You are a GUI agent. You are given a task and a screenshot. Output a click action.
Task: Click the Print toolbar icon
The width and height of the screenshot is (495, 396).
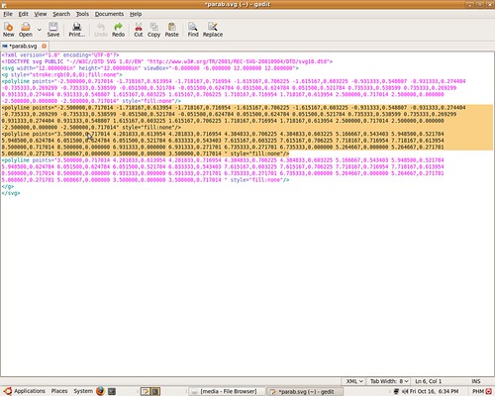pyautogui.click(x=76, y=27)
